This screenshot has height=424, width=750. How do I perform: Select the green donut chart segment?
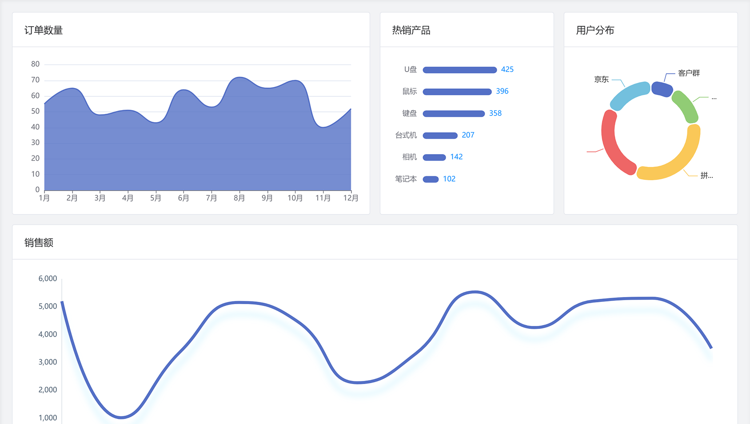click(686, 107)
